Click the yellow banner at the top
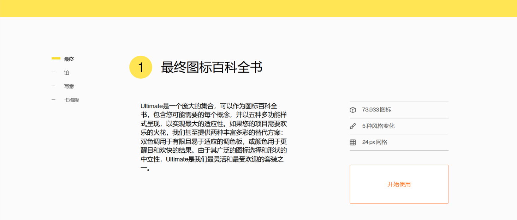The width and height of the screenshot is (517, 220). click(x=258, y=8)
